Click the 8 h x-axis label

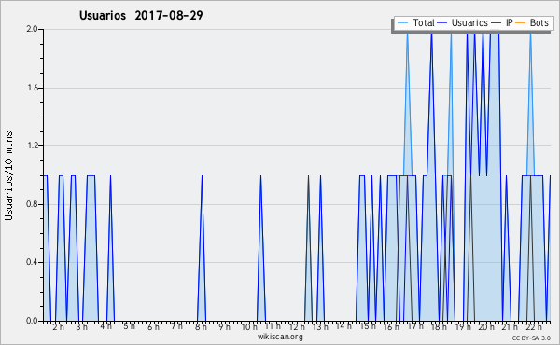click(x=201, y=327)
